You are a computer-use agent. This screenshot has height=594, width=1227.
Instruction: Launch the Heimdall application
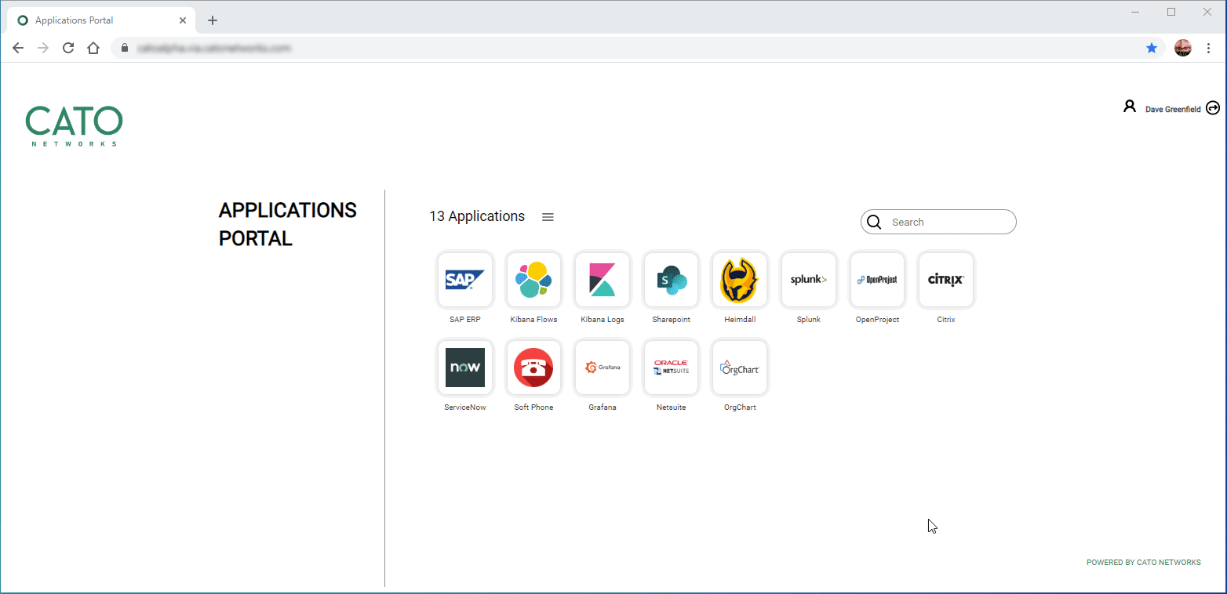(740, 280)
